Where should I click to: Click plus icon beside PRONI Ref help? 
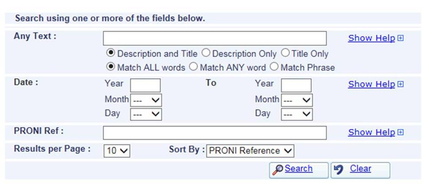(x=401, y=132)
